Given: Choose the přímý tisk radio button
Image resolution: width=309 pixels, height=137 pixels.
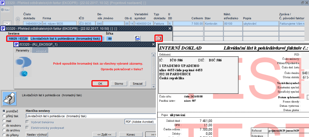Looking at the screenshot, I should (x=4, y=116).
